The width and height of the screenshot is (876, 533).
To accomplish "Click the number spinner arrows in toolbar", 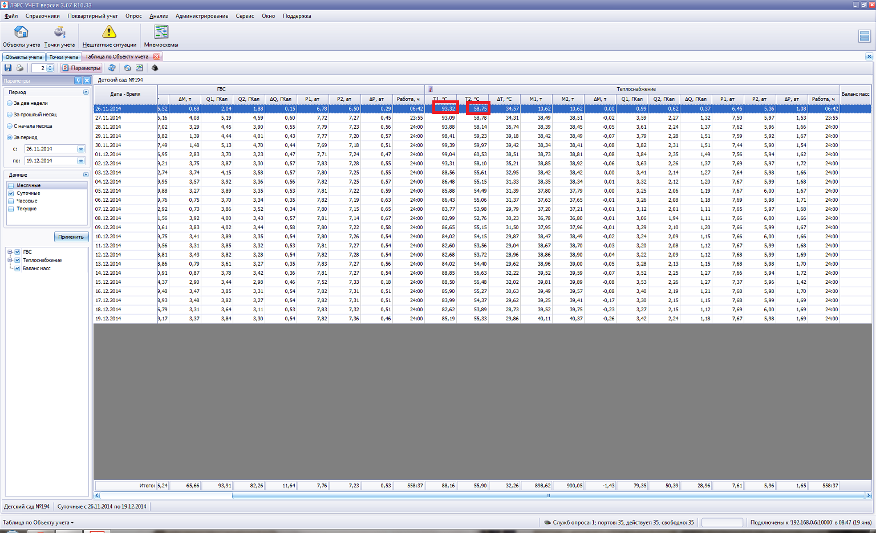I will (50, 68).
